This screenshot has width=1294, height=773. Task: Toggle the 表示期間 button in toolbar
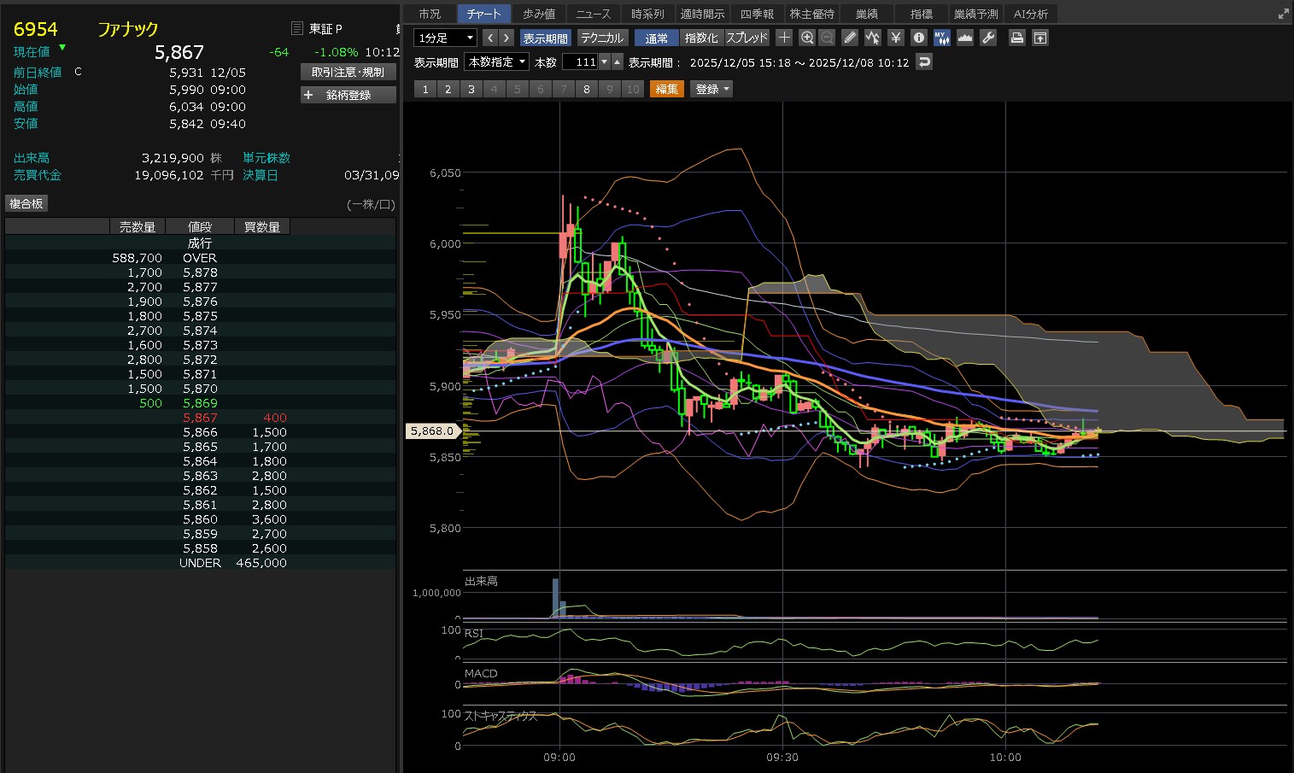[x=545, y=38]
